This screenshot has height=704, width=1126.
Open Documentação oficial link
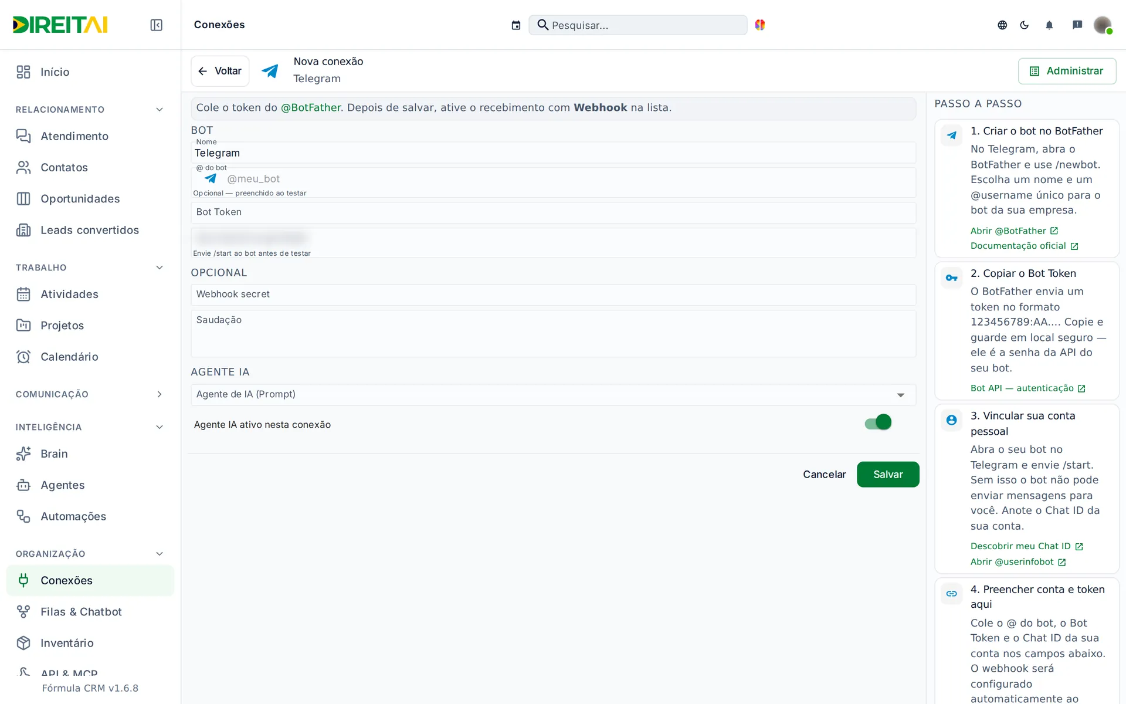[x=1024, y=246]
